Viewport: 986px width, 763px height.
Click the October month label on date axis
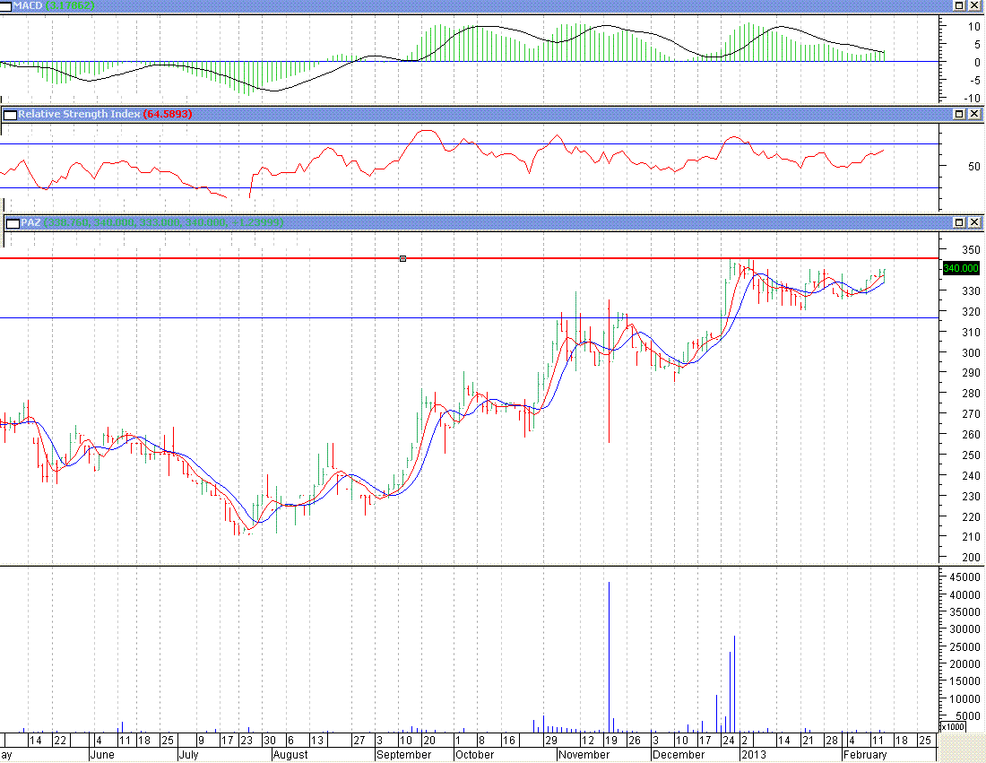click(475, 755)
